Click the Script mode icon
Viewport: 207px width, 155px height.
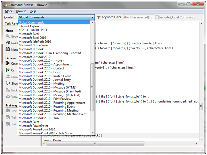tap(8, 43)
